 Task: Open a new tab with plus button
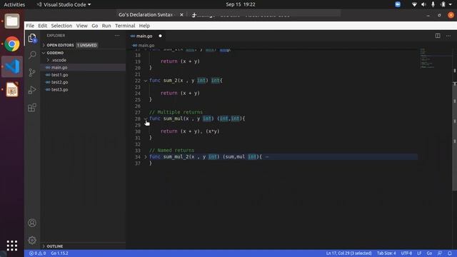[194, 14]
